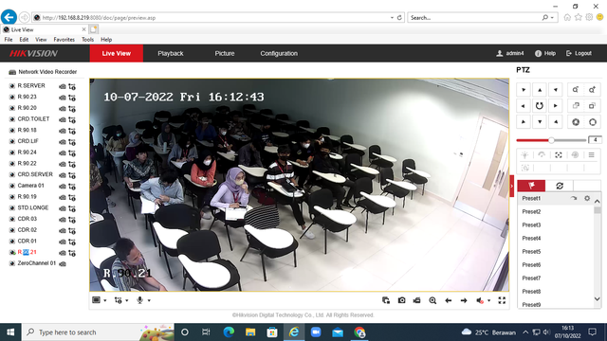Click the PTZ speed value field

(595, 139)
